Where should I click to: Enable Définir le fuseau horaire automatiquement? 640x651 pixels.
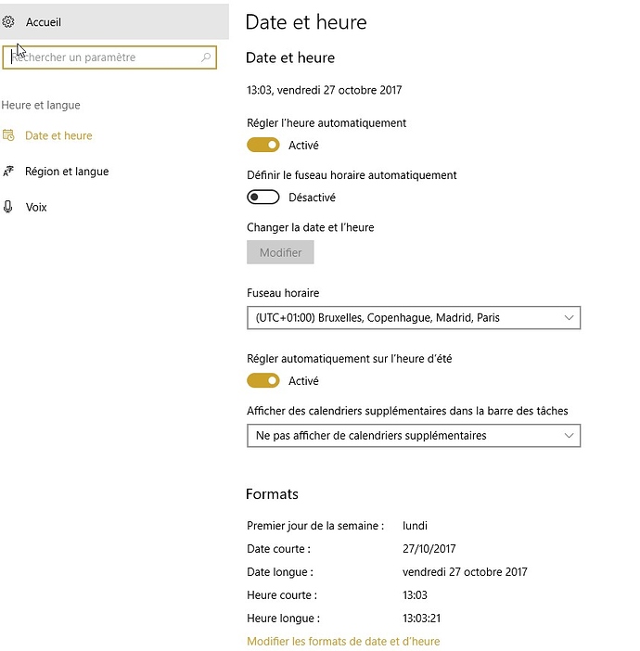click(x=262, y=198)
